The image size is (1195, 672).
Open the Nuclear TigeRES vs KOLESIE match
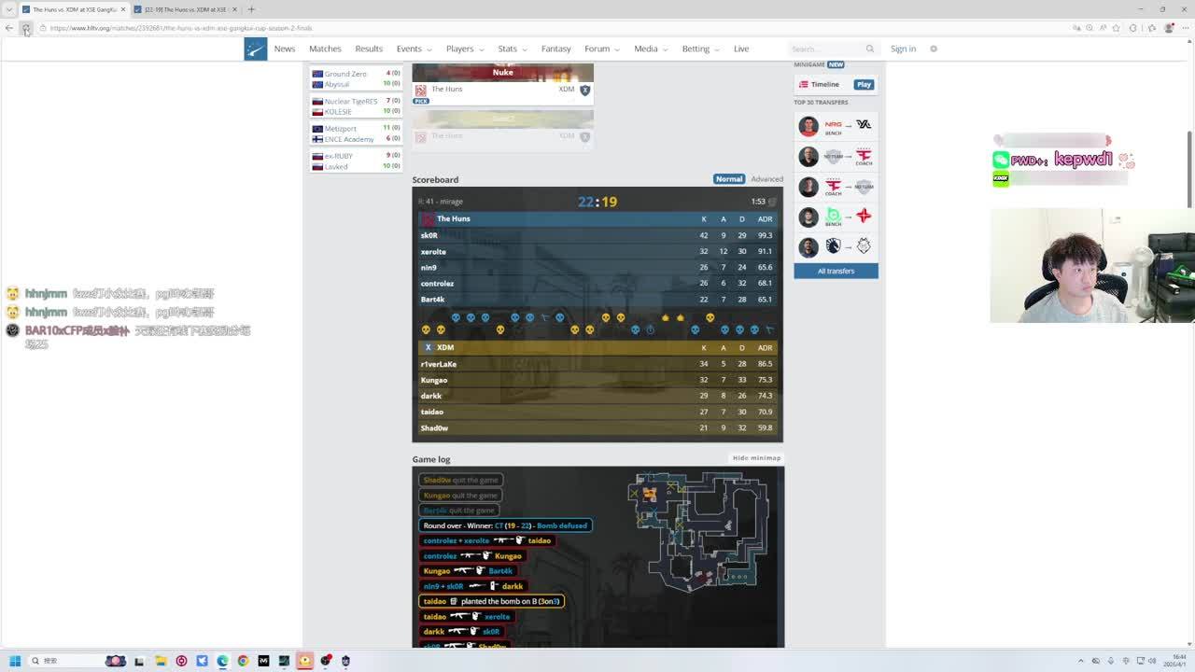click(356, 105)
